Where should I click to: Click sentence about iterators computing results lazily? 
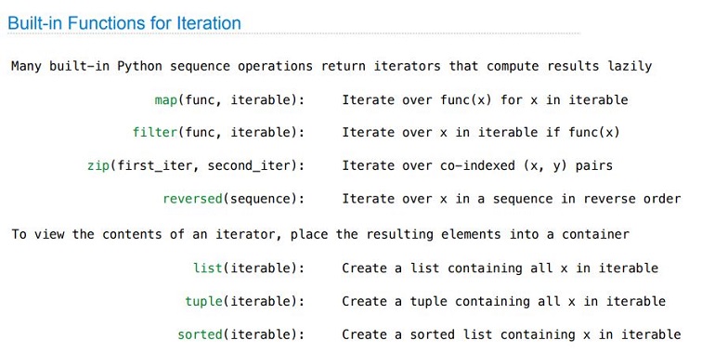pyautogui.click(x=331, y=66)
